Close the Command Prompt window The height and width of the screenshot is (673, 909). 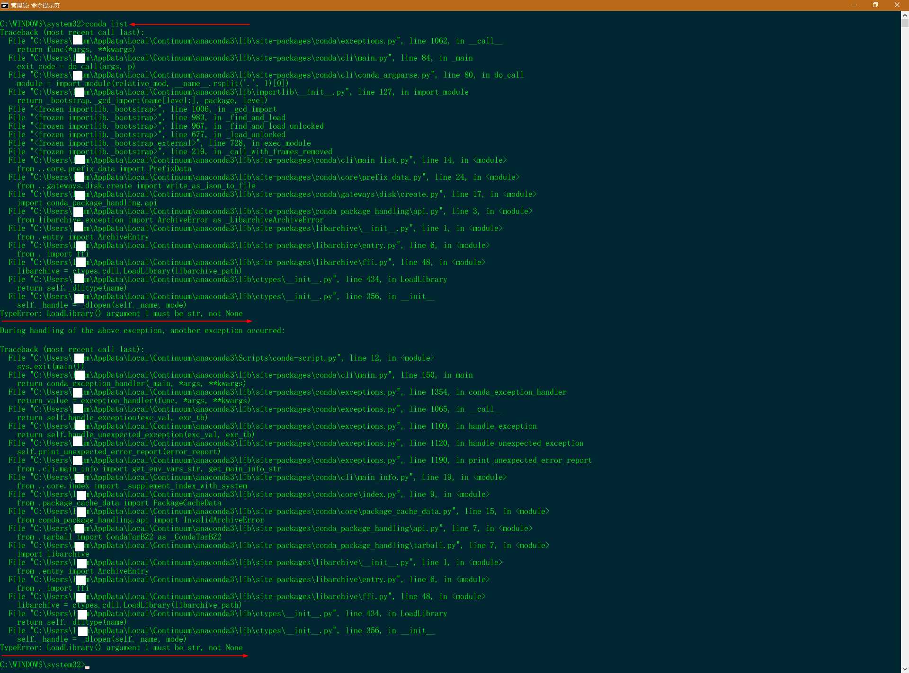[897, 5]
